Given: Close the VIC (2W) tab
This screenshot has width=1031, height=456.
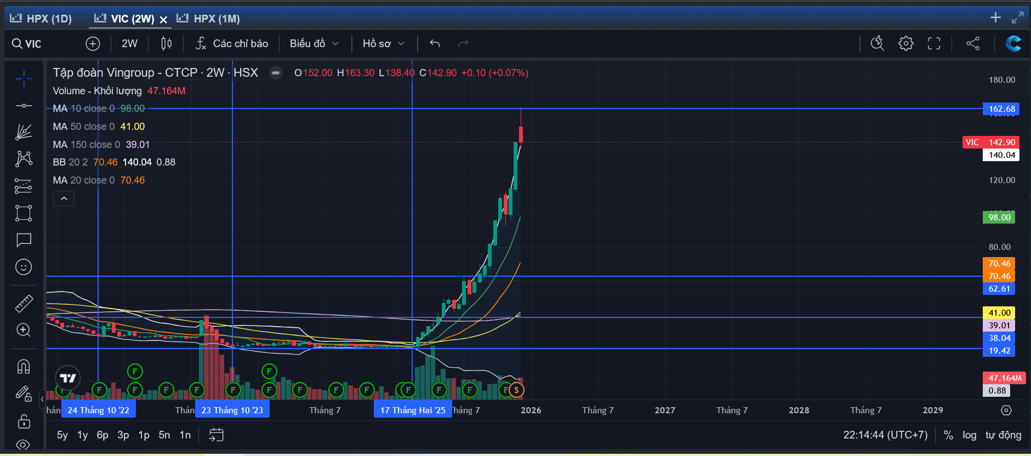Looking at the screenshot, I should coord(163,20).
